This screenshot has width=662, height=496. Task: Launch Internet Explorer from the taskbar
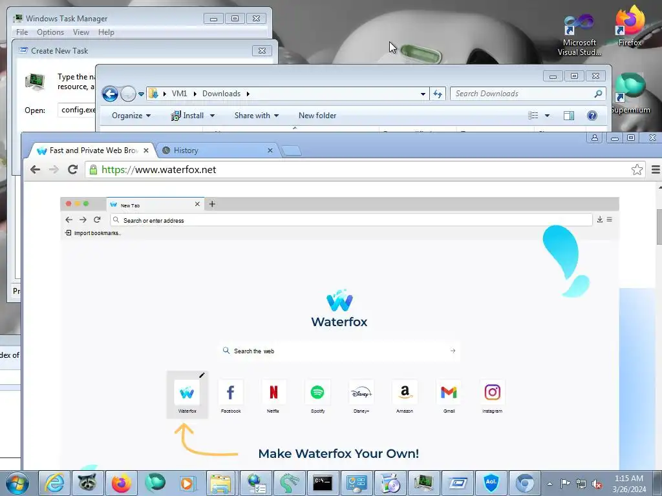click(54, 483)
